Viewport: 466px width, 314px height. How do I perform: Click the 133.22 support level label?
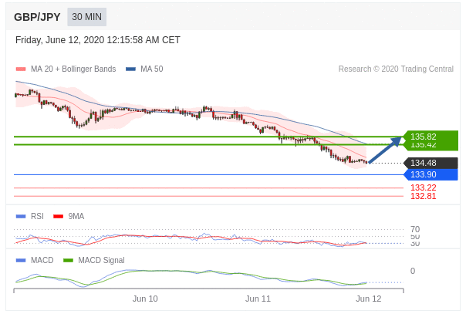tap(424, 187)
